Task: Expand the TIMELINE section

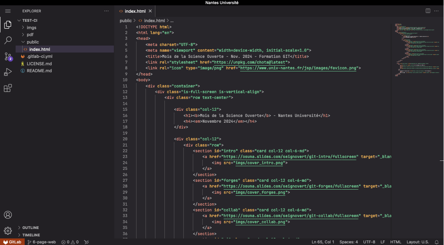Action: click(65, 235)
